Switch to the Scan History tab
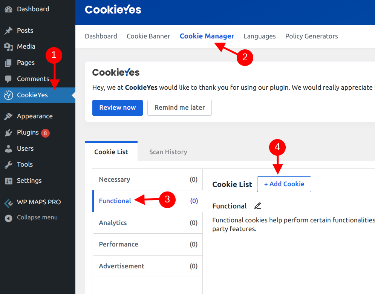Screen dimensions: 375x294 point(168,152)
